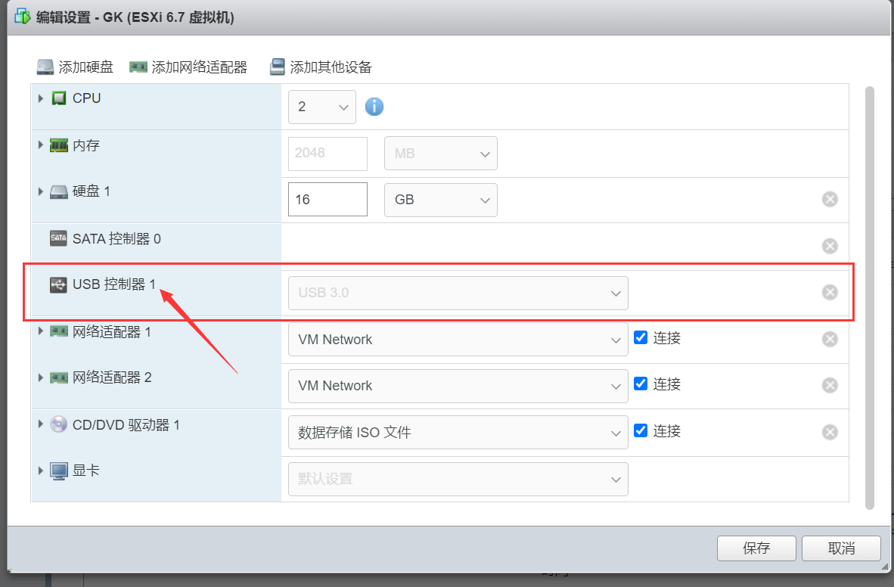The image size is (894, 587).
Task: Click the 添加其他设备 device icon
Action: [277, 67]
